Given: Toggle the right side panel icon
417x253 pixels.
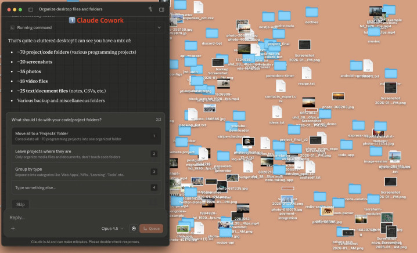Looking at the screenshot, I should coord(161,9).
